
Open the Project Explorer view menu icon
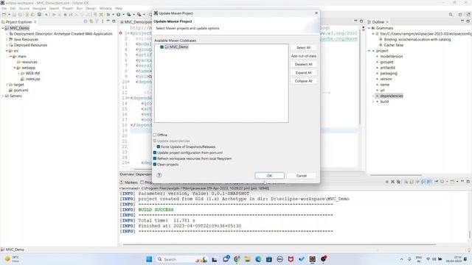click(x=103, y=21)
